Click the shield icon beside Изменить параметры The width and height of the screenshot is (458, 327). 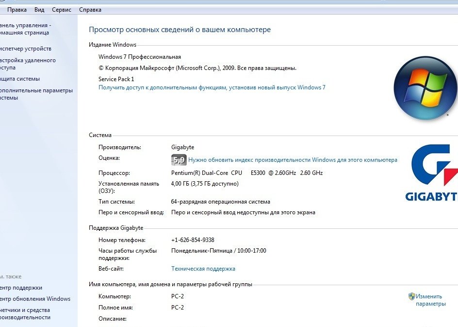click(411, 296)
